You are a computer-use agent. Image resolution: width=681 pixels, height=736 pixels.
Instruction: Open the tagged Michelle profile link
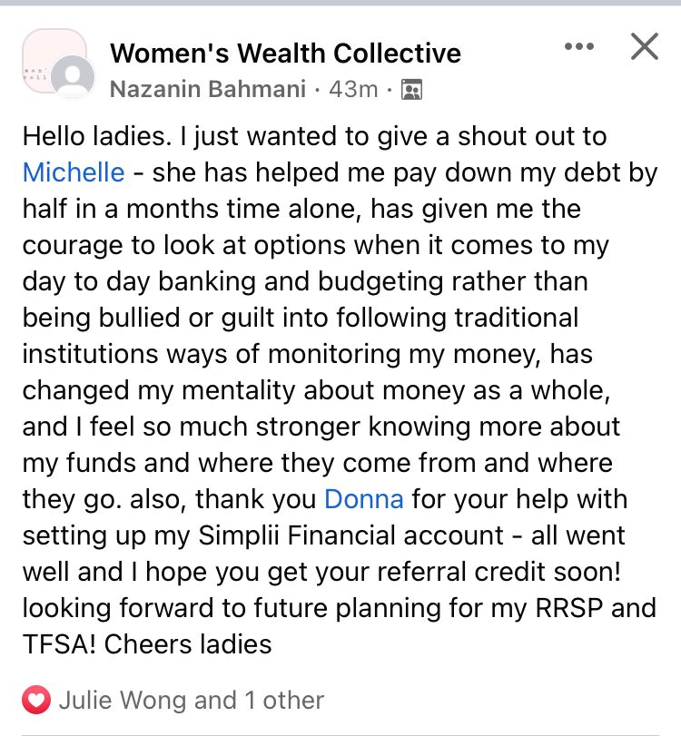(x=74, y=172)
